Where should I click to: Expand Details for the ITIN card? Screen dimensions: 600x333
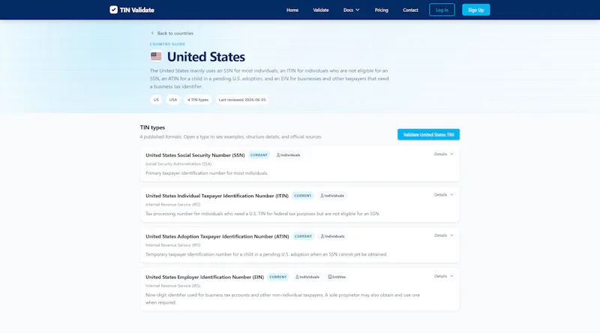[443, 195]
